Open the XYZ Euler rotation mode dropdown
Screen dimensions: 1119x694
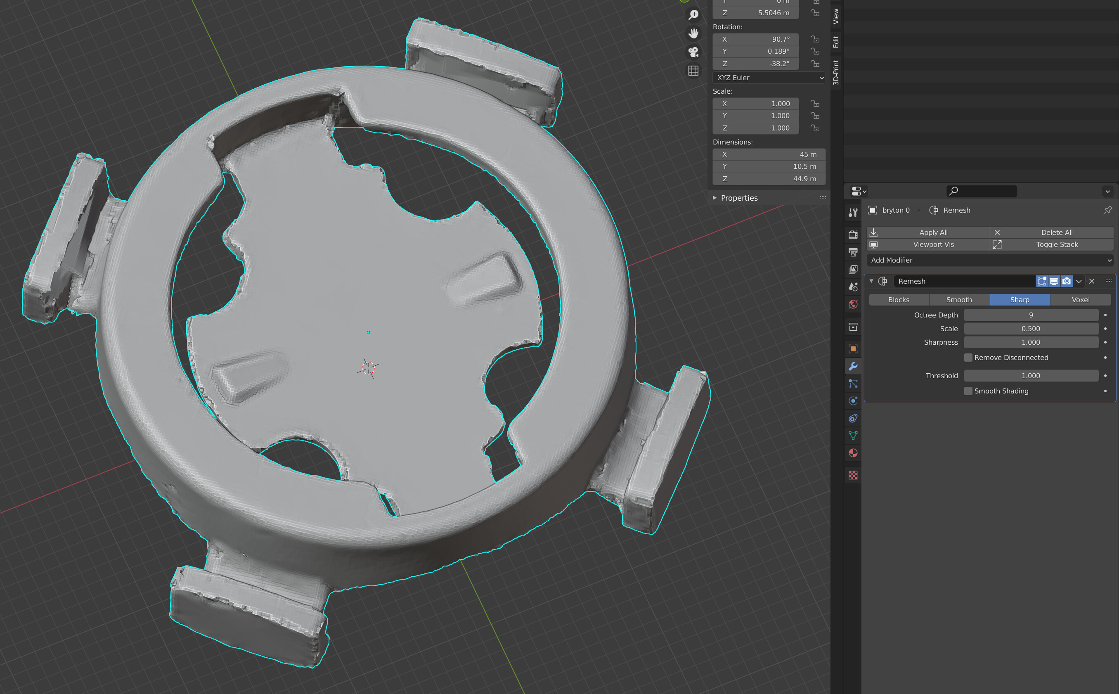[769, 78]
